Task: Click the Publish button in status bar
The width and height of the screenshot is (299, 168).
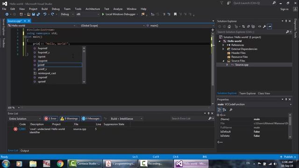Action: (288, 157)
